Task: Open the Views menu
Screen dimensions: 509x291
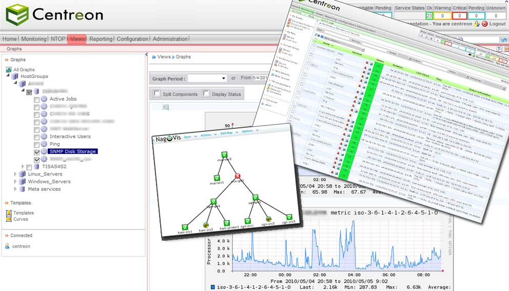Action: (77, 39)
